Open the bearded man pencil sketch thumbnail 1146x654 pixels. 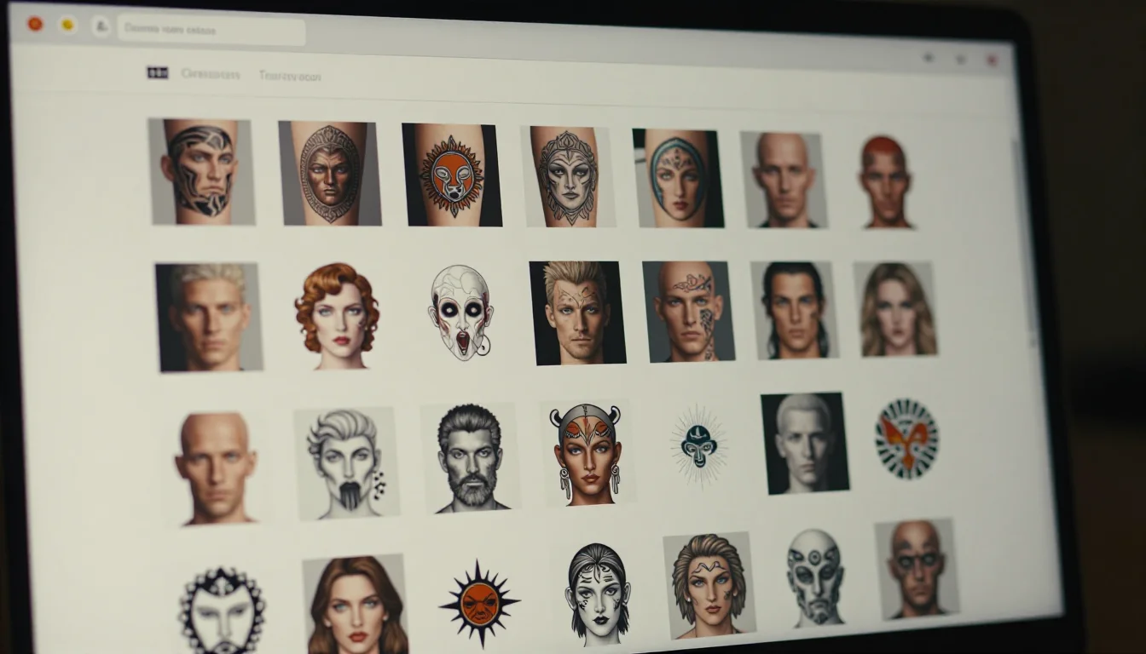[470, 458]
